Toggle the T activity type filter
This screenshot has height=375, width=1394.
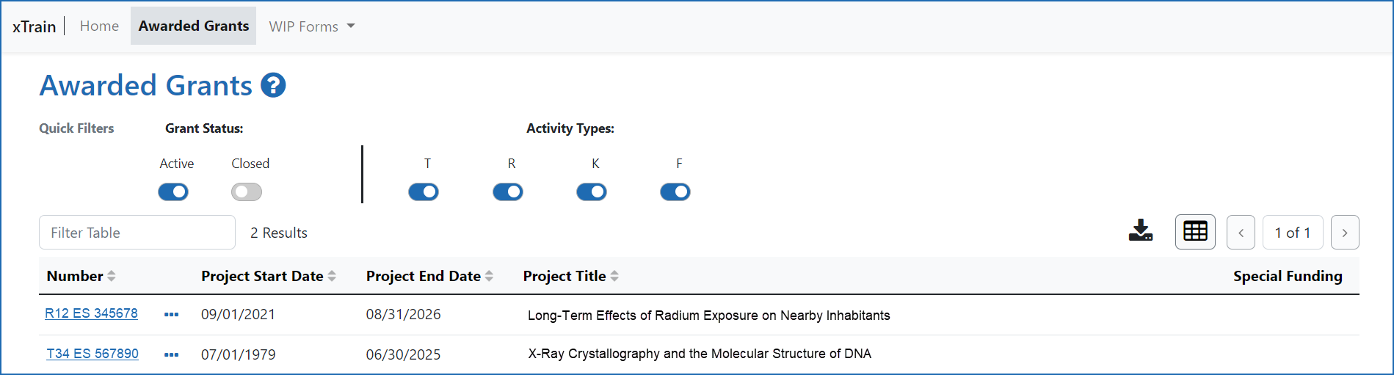click(424, 192)
